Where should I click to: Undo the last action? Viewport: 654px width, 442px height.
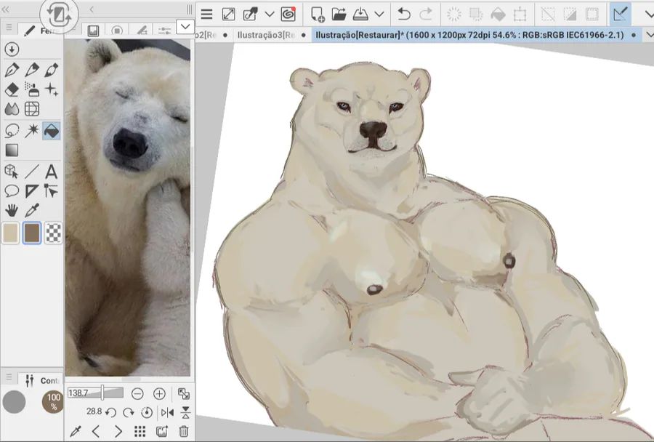click(x=404, y=15)
